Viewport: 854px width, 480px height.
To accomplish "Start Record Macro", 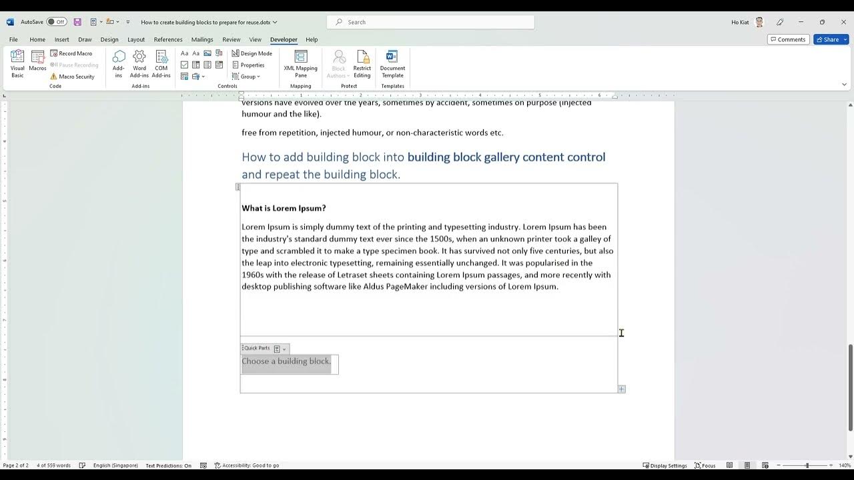I will (x=71, y=53).
